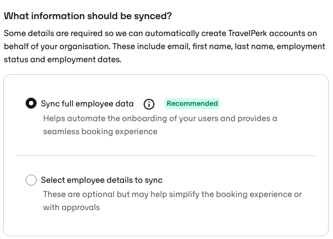Click the 'Some details are required' sentence start
Screen dimensions: 333x239
pos(53,33)
